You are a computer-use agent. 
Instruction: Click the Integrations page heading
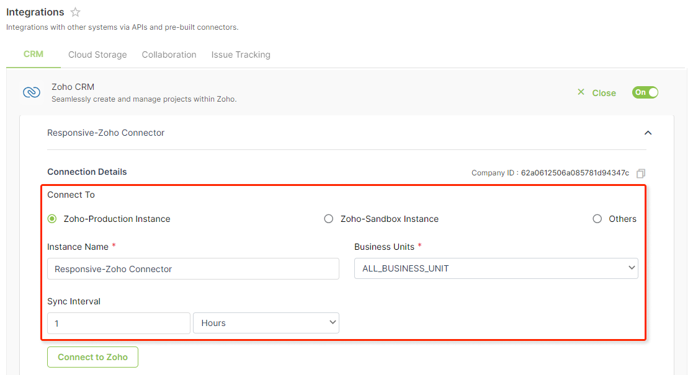click(35, 12)
